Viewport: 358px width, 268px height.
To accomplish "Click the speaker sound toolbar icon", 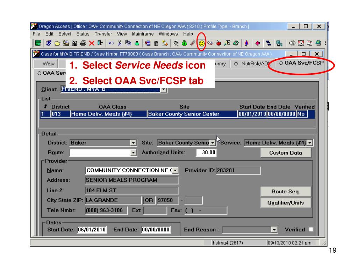I will (292, 43).
